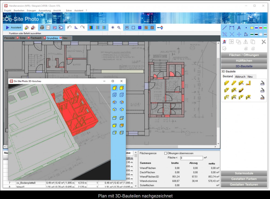Toggle the filled blue square display mode
The height and width of the screenshot is (199, 270).
(x=140, y=28)
